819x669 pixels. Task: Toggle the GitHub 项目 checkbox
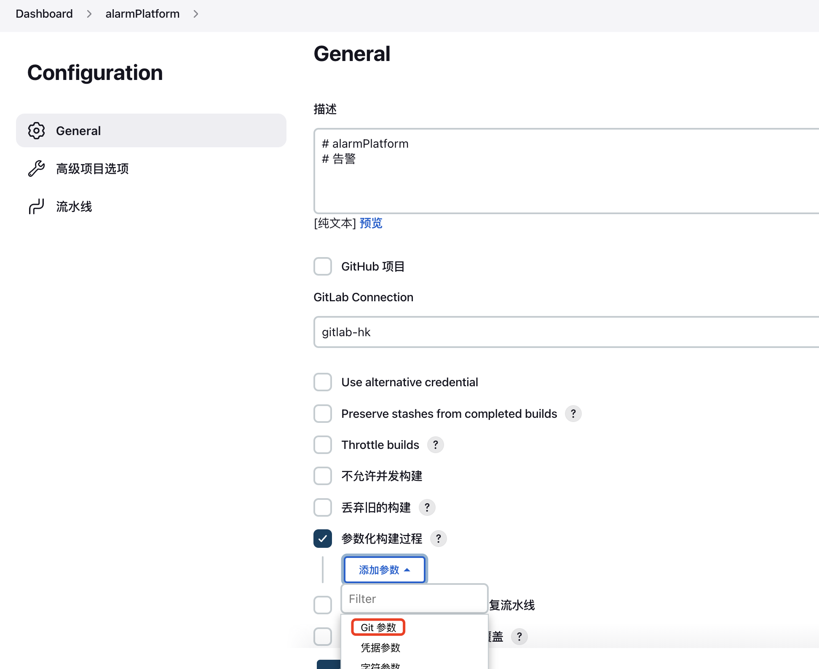[323, 266]
